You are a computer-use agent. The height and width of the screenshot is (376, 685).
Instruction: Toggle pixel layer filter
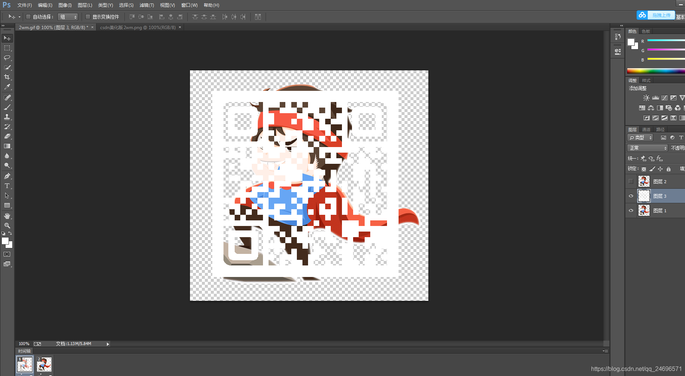tap(663, 138)
